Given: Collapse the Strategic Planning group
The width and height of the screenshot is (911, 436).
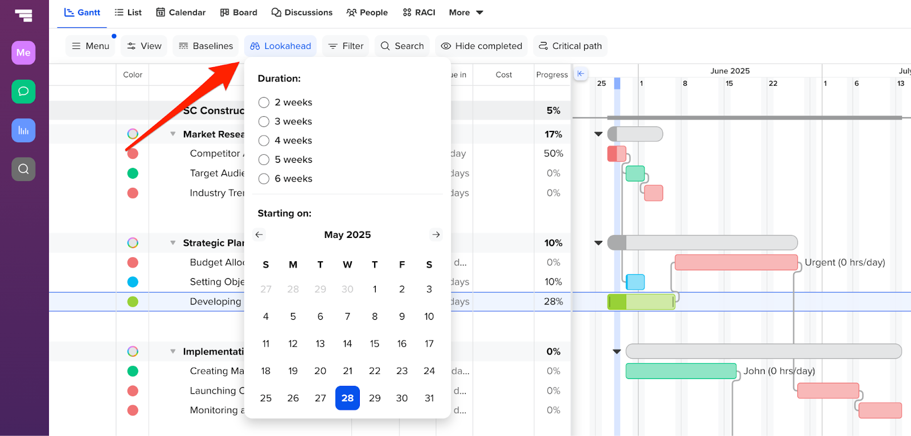Looking at the screenshot, I should 173,243.
